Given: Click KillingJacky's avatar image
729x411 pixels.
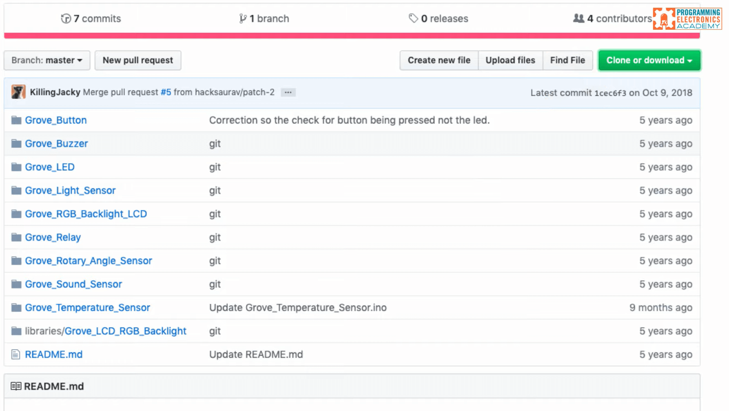Looking at the screenshot, I should (18, 92).
